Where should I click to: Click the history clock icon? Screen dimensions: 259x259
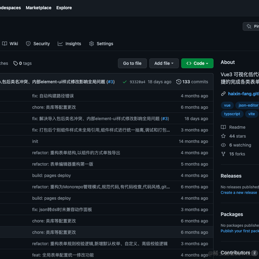178,82
